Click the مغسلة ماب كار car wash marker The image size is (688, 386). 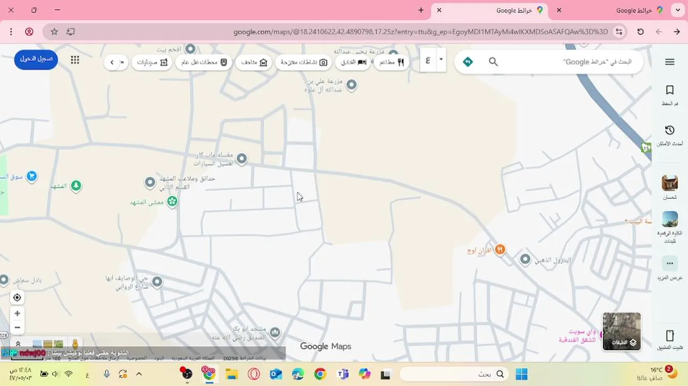(x=242, y=158)
